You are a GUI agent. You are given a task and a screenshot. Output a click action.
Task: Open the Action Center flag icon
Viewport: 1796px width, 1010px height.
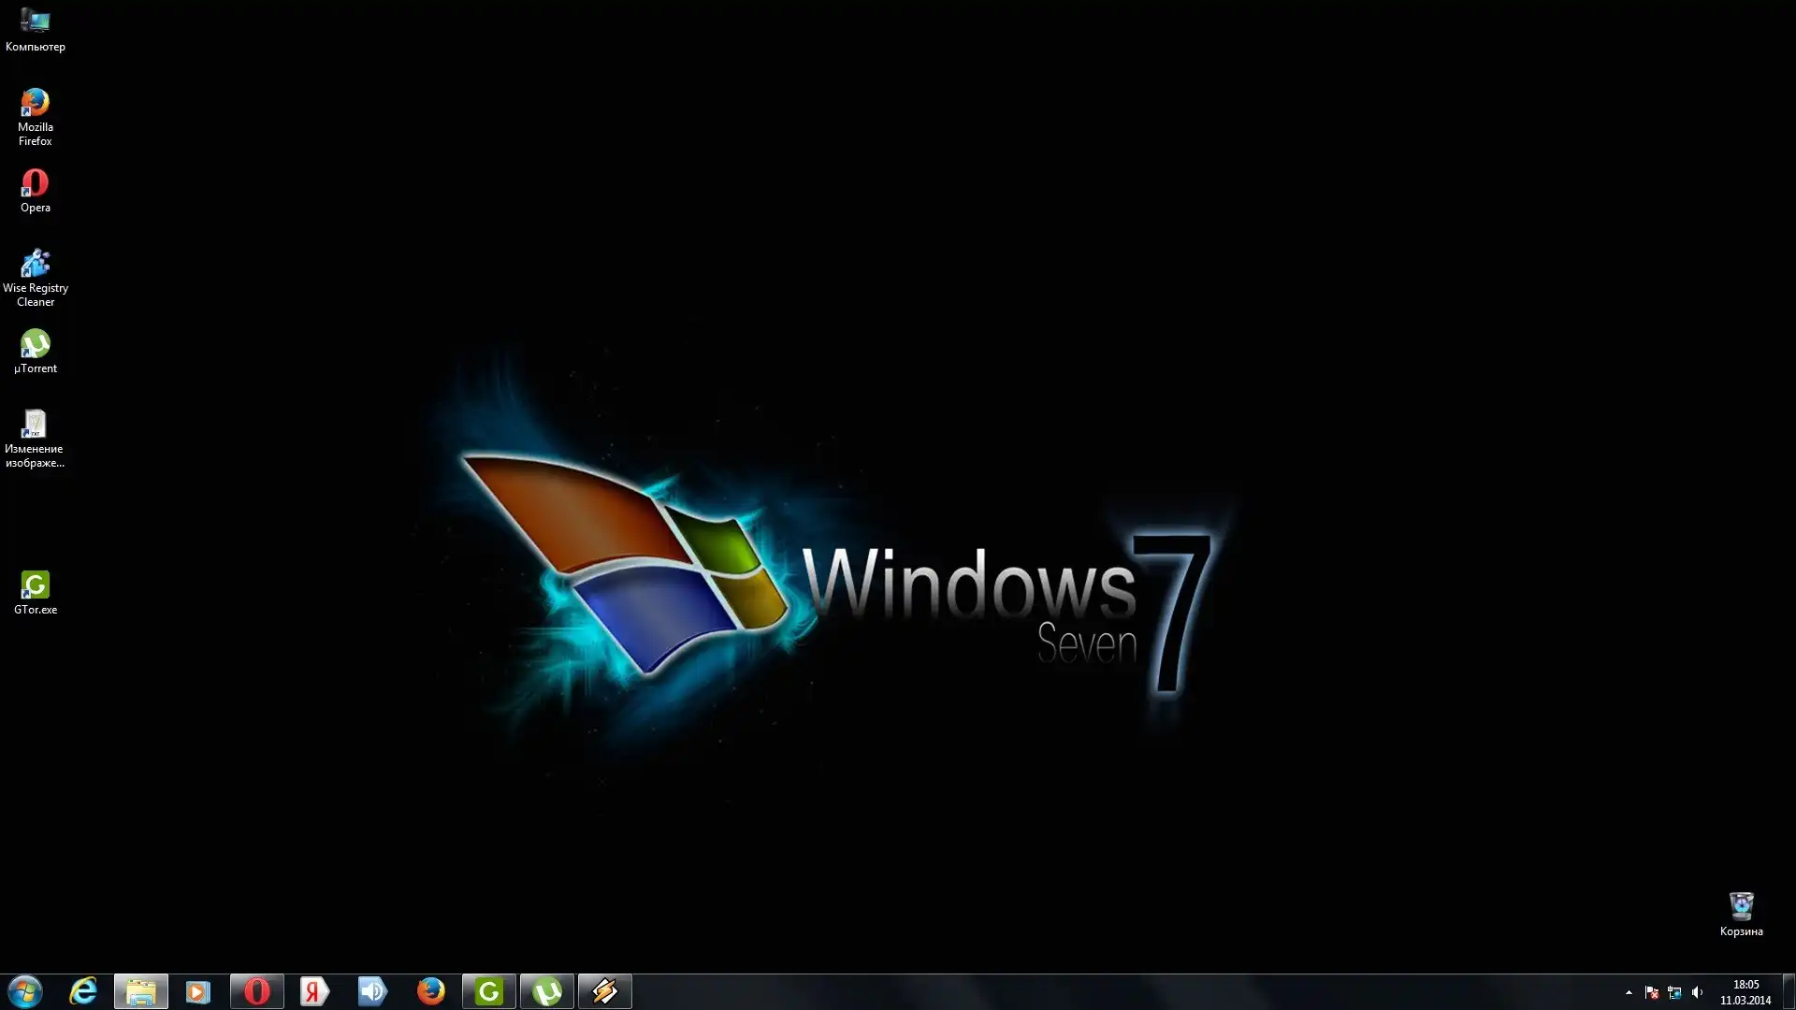pyautogui.click(x=1651, y=992)
